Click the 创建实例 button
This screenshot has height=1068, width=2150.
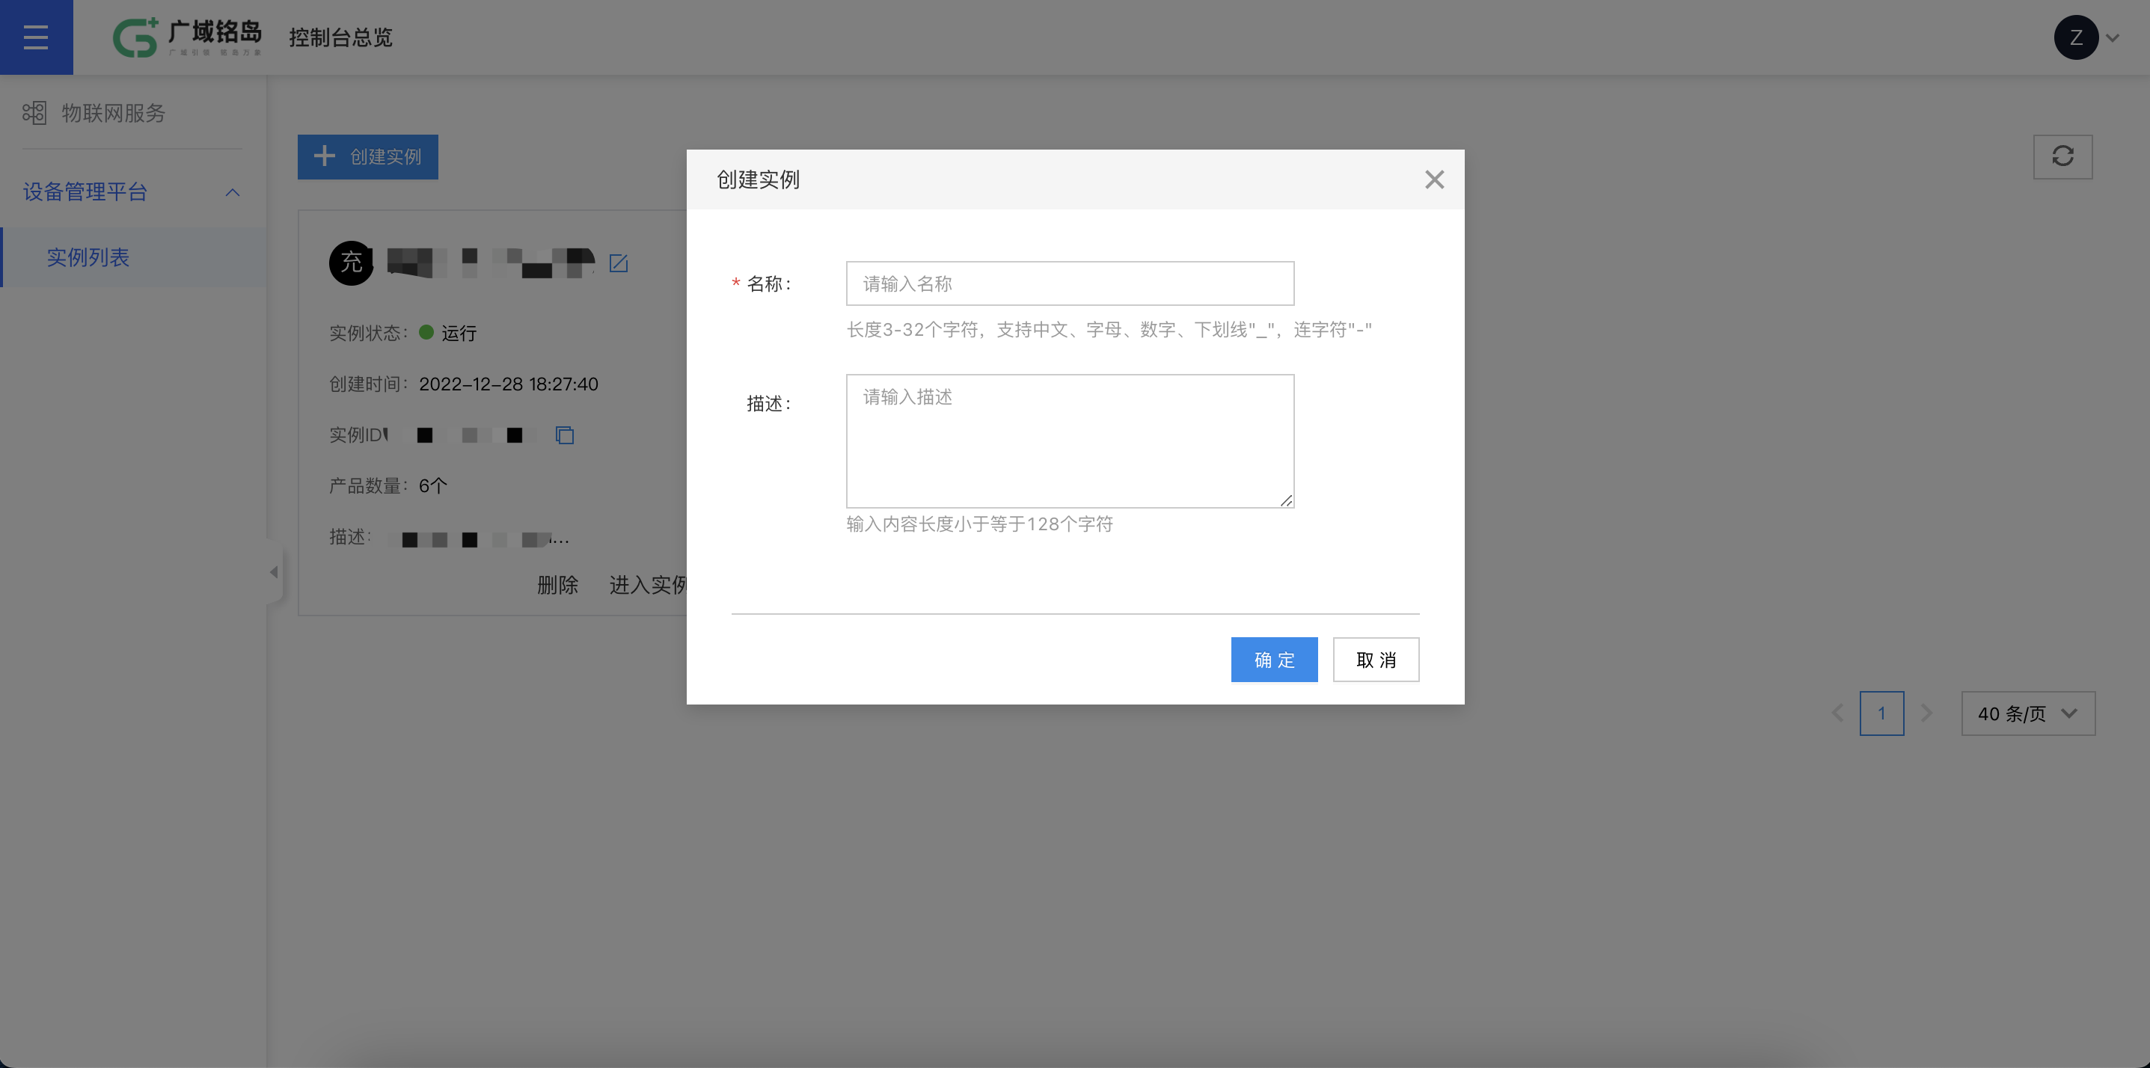(x=368, y=157)
